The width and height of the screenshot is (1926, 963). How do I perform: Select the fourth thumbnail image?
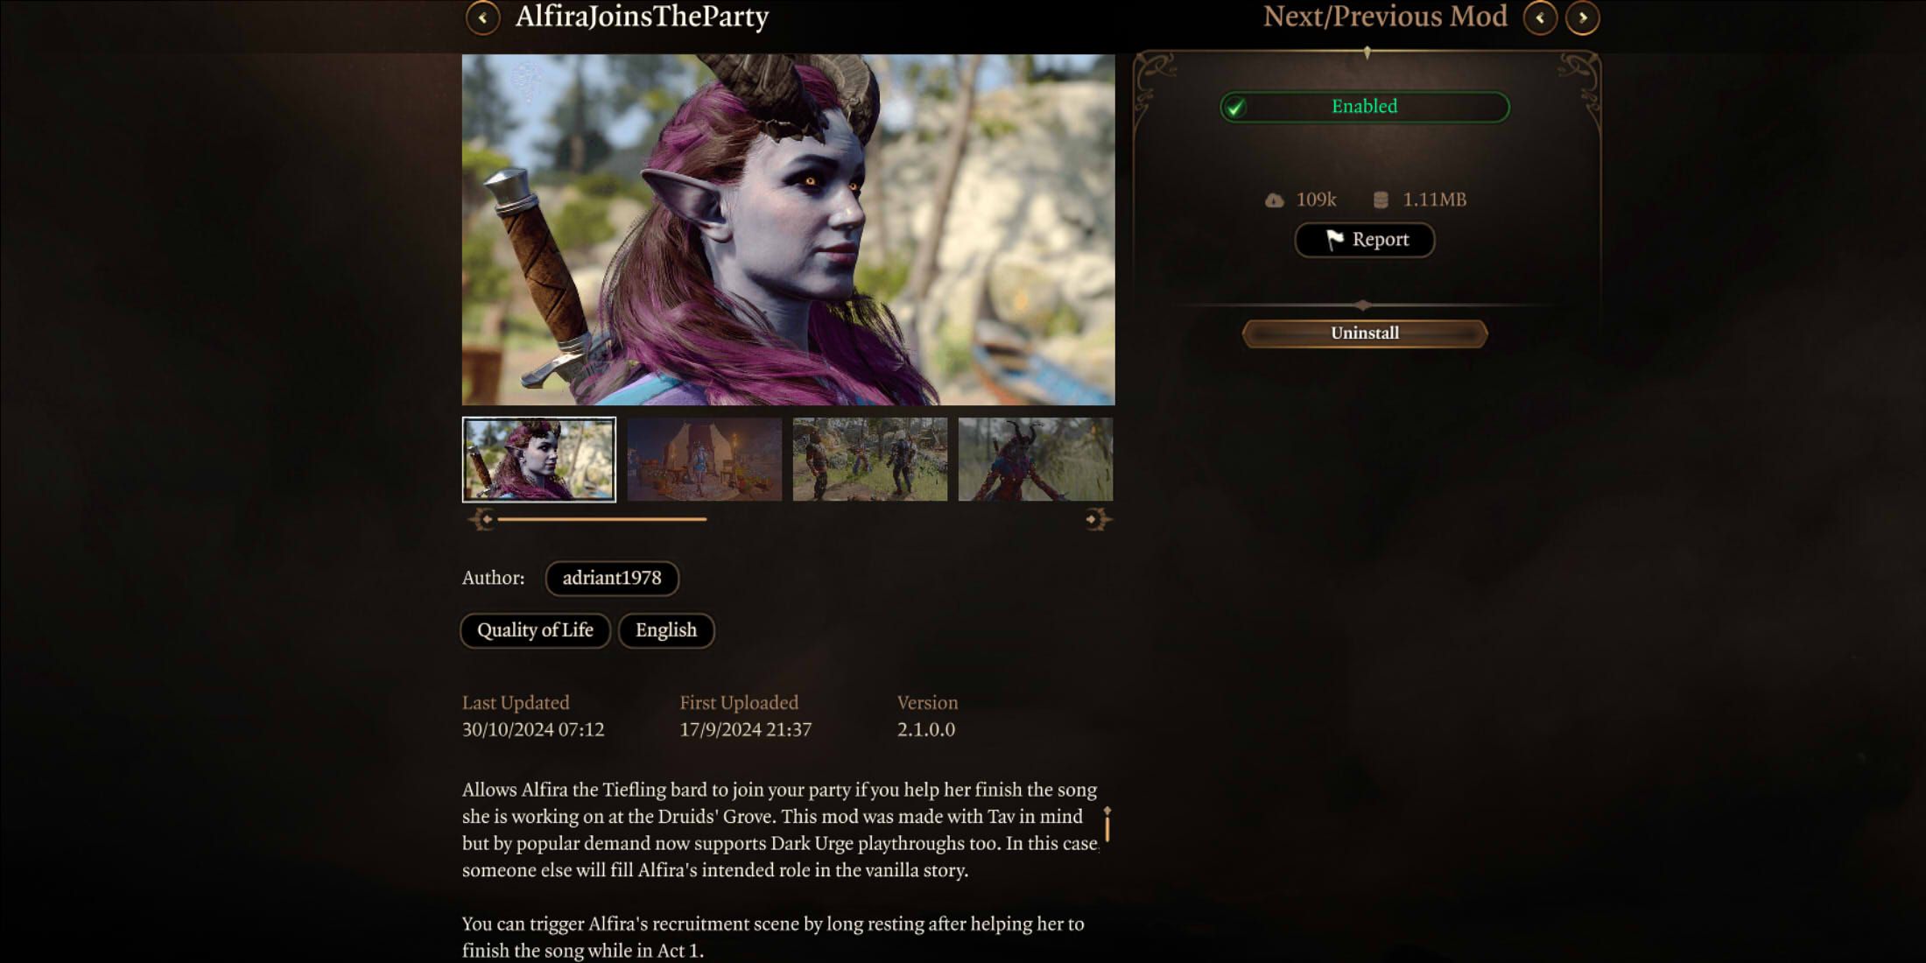pyautogui.click(x=1033, y=458)
